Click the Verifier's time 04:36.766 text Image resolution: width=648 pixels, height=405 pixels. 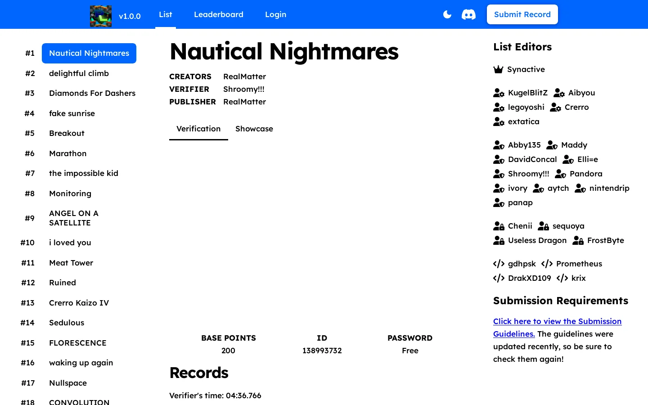point(215,396)
